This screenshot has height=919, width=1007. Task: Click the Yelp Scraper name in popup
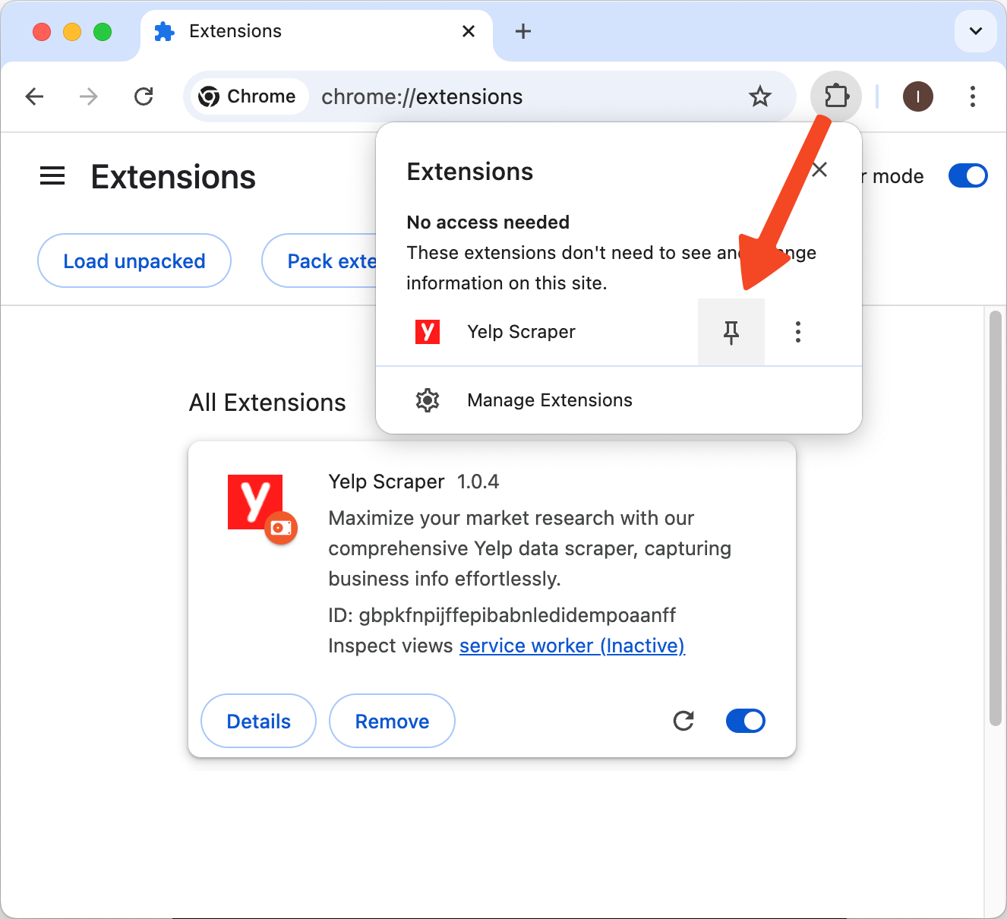tap(521, 332)
